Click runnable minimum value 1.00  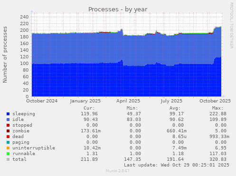[x=135, y=154]
